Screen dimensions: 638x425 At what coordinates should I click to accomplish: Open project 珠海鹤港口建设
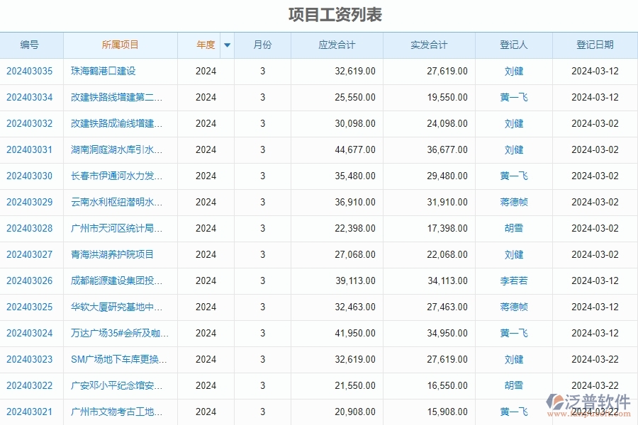tap(103, 71)
